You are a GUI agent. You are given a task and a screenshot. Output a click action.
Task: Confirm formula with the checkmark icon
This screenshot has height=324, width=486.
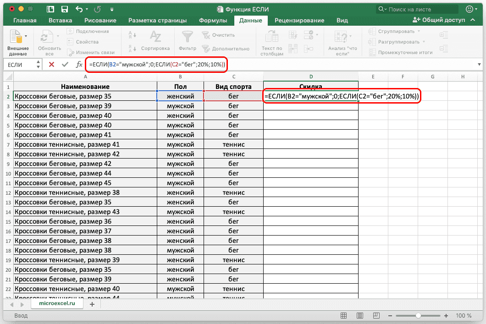coord(65,65)
